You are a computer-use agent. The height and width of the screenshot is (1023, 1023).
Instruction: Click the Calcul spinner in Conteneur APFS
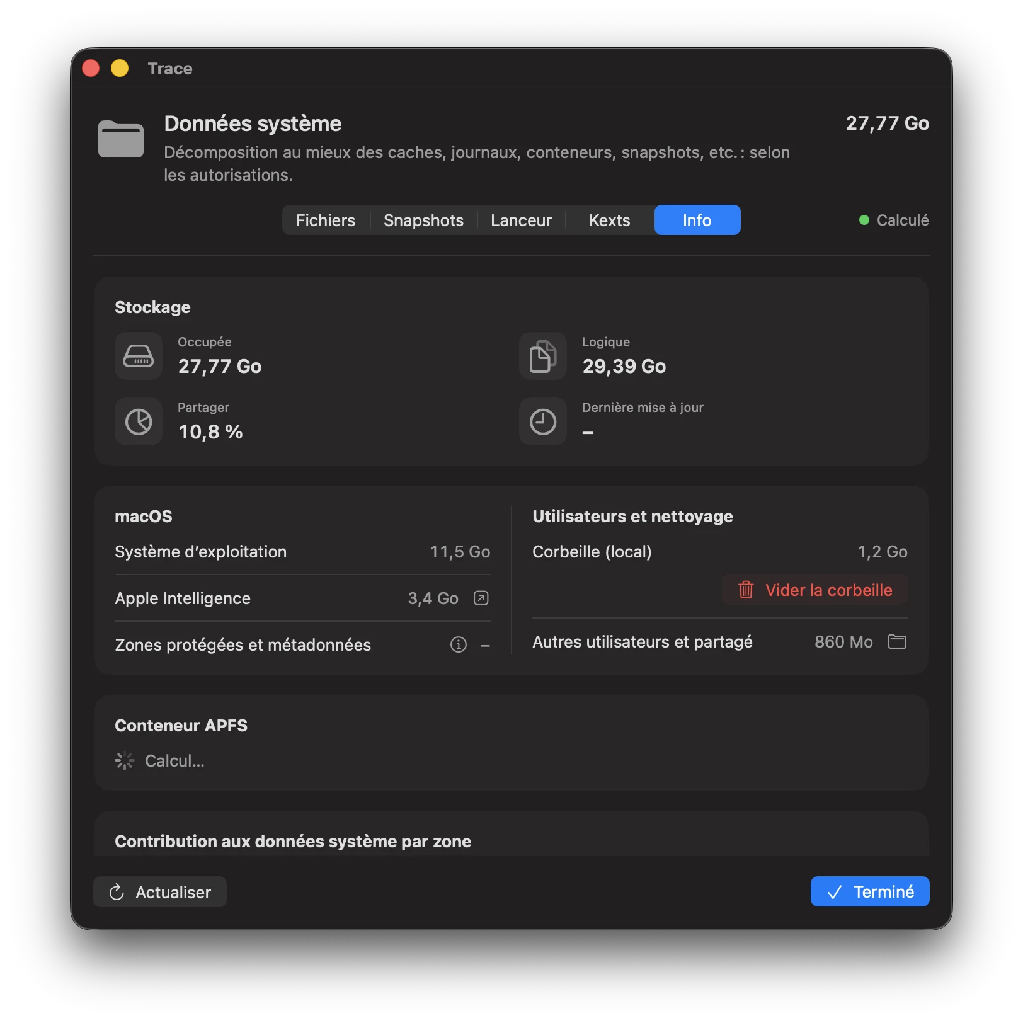[x=125, y=760]
